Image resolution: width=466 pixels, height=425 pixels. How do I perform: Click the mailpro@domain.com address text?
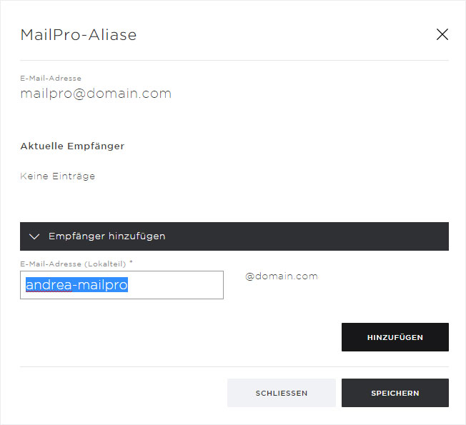click(96, 94)
